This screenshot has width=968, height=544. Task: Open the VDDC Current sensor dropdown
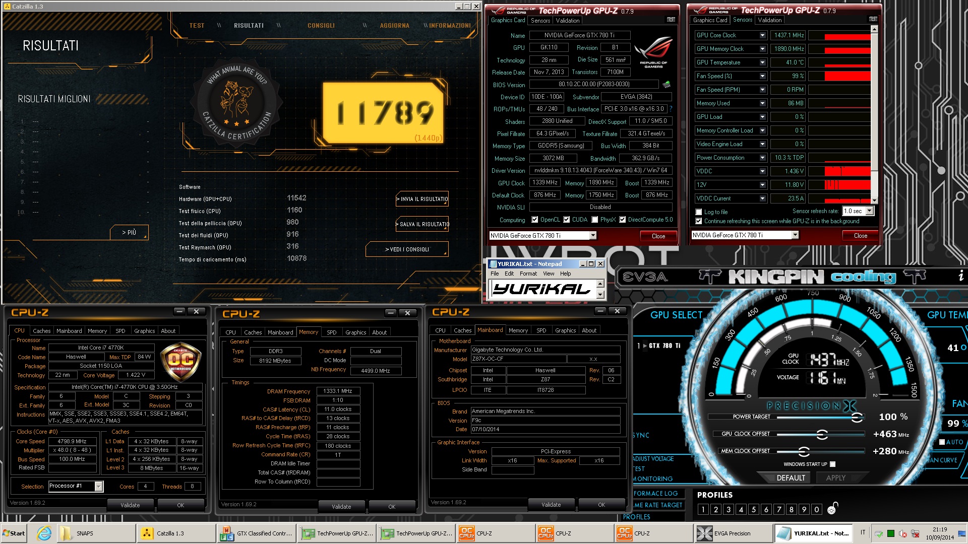[x=762, y=198]
